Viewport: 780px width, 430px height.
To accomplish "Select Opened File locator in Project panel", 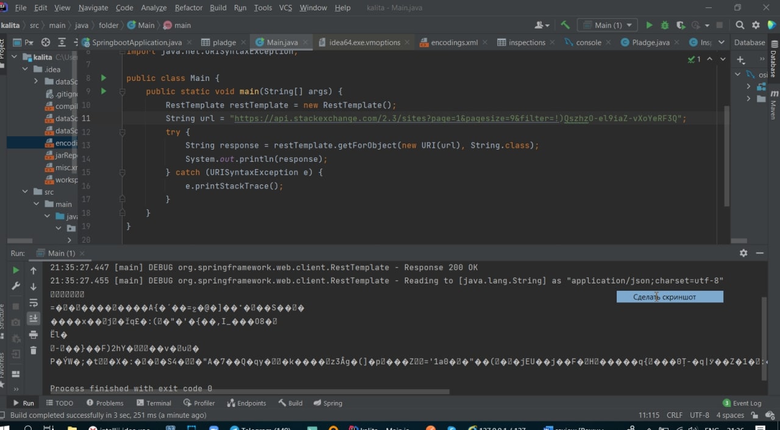I will tap(46, 42).
